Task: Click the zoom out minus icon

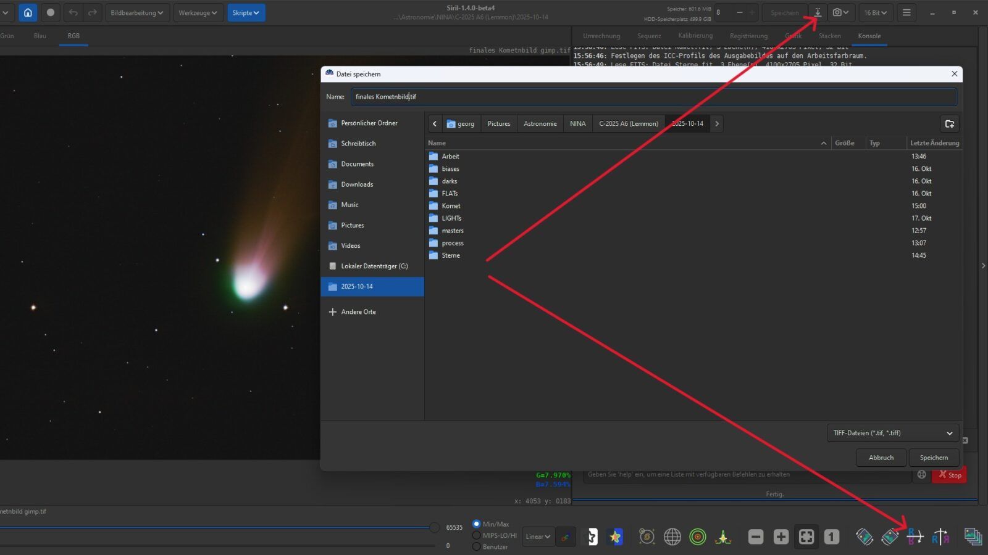Action: click(756, 536)
